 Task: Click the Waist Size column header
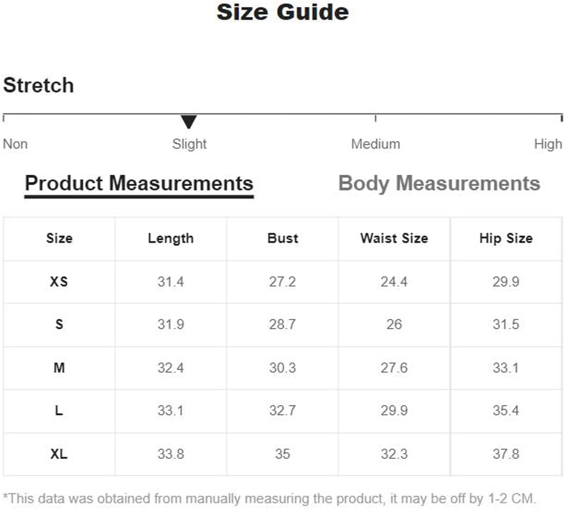point(394,238)
